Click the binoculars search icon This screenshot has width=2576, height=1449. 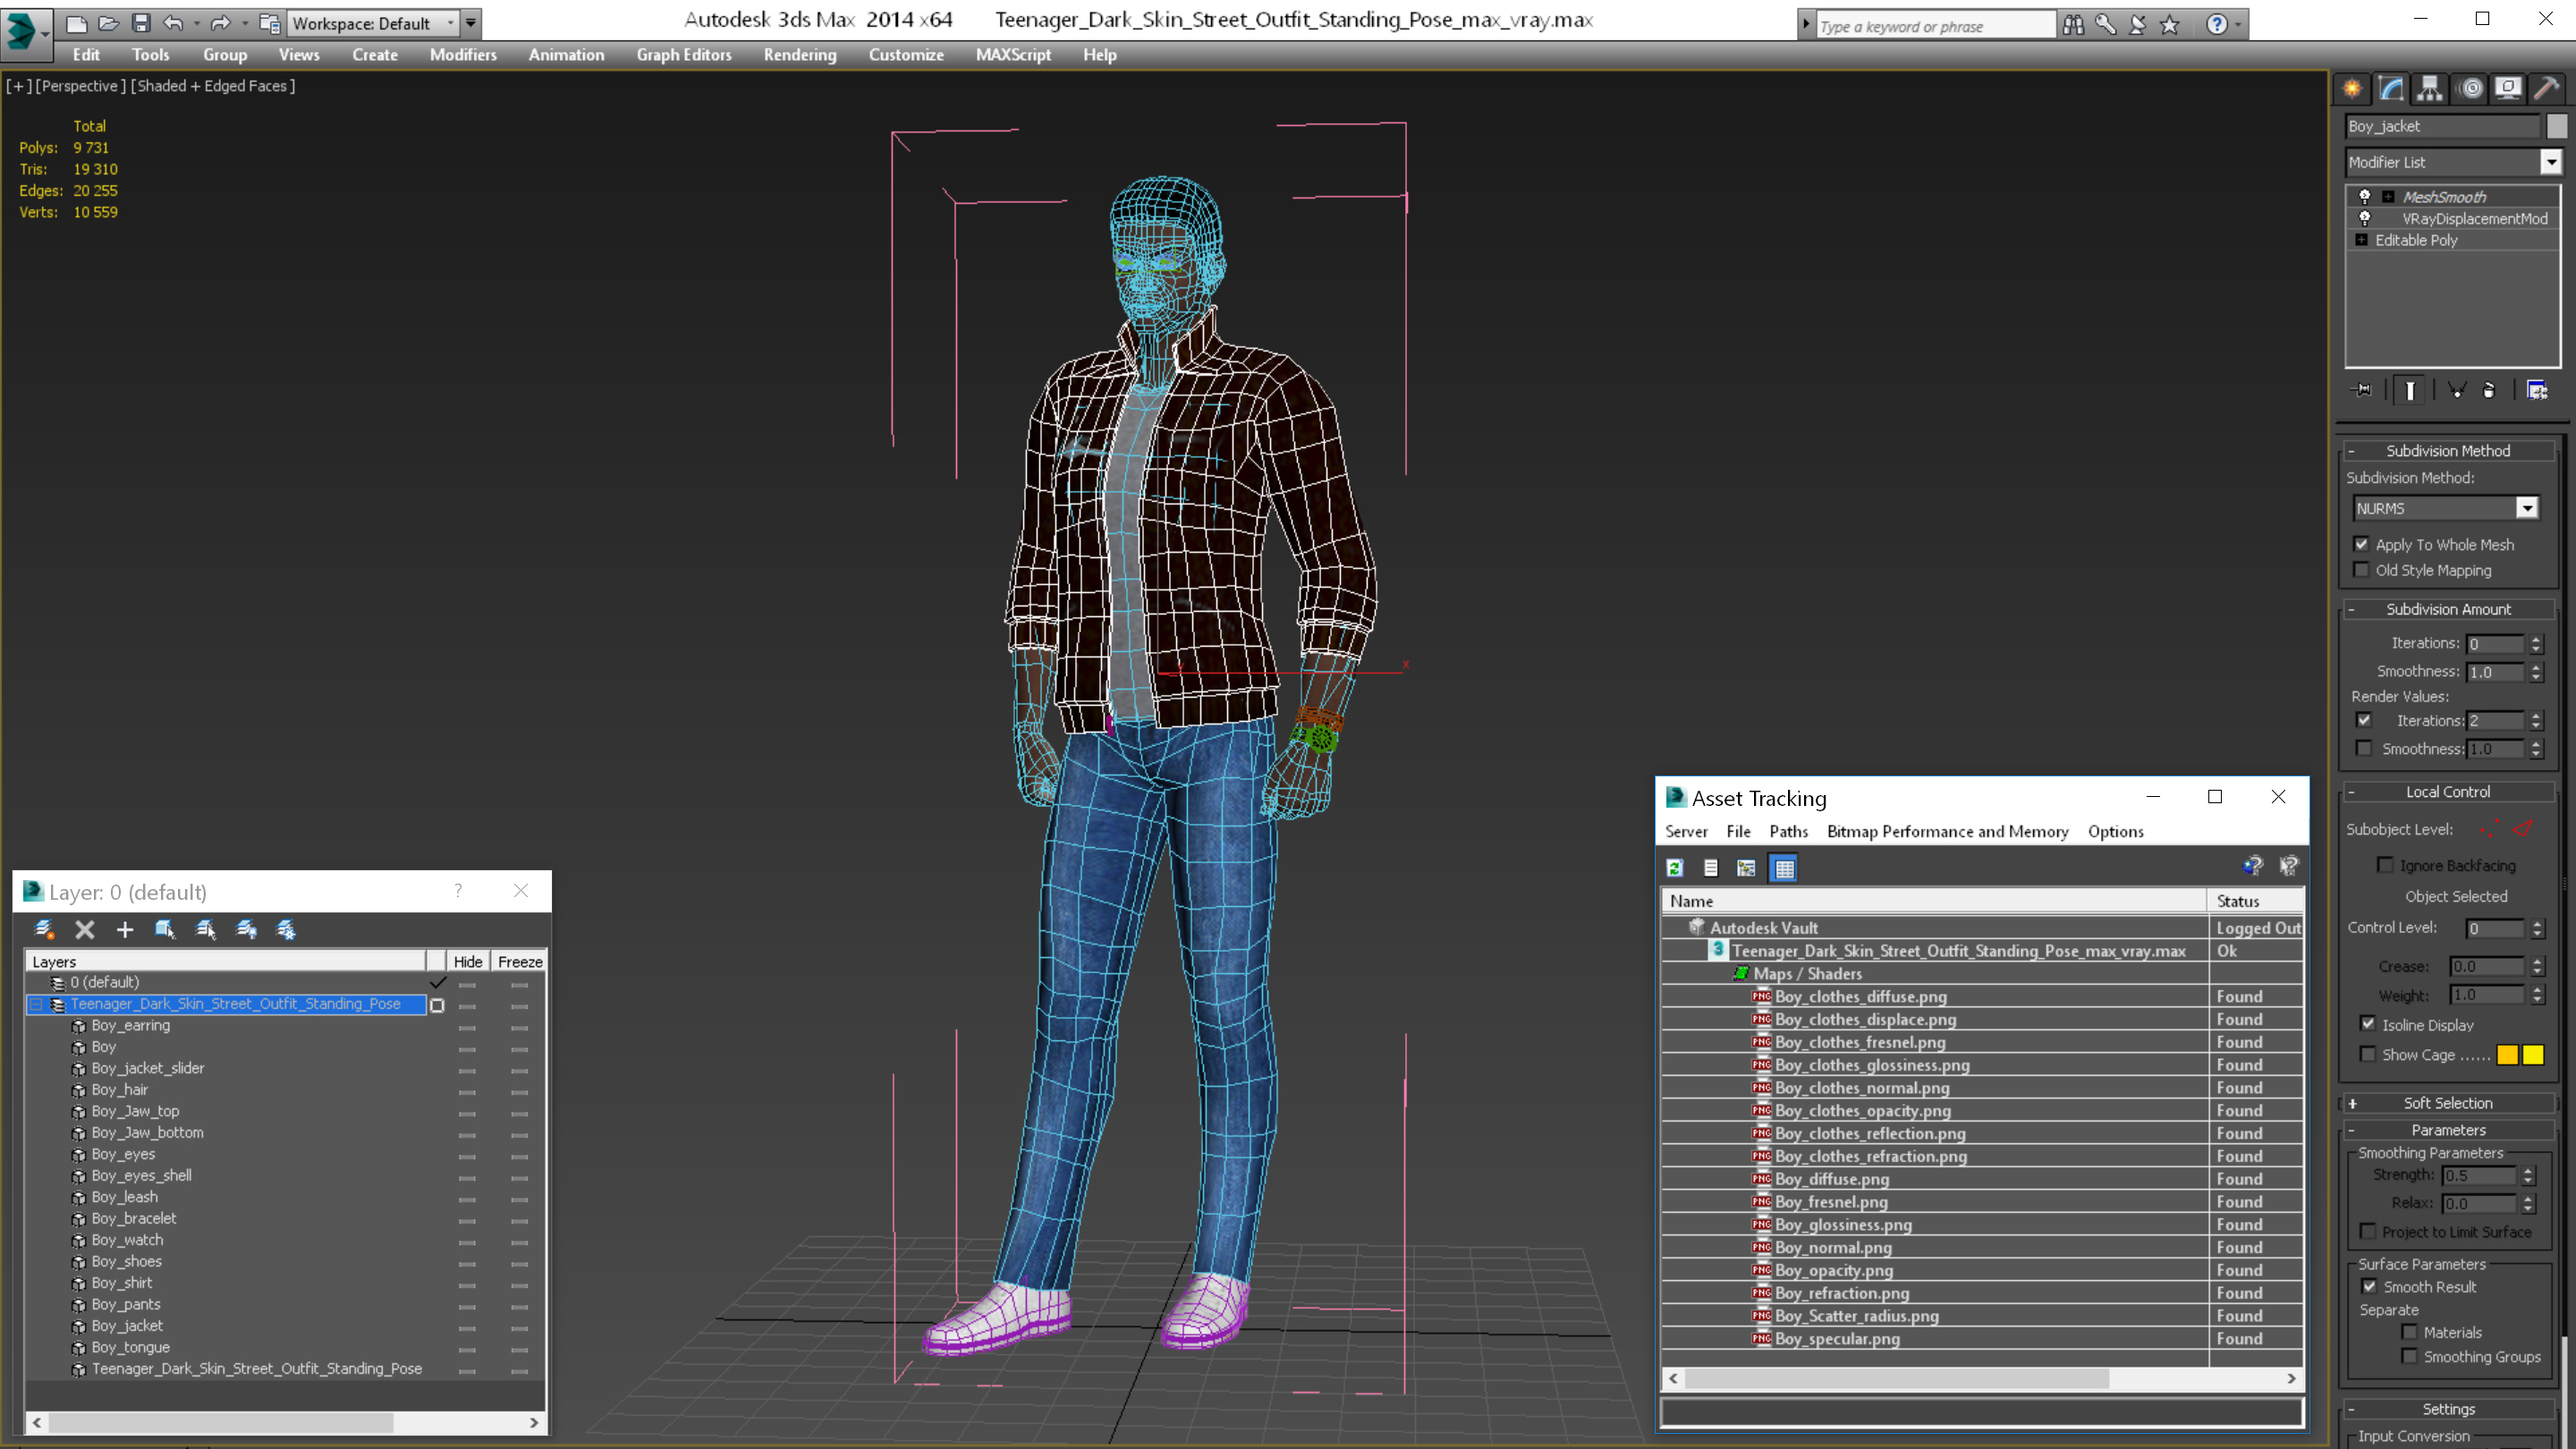coord(2073,25)
